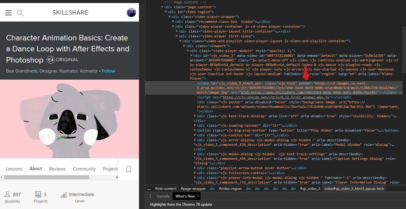Collapse the div id="vjs_video_3" node

click(x=191, y=56)
